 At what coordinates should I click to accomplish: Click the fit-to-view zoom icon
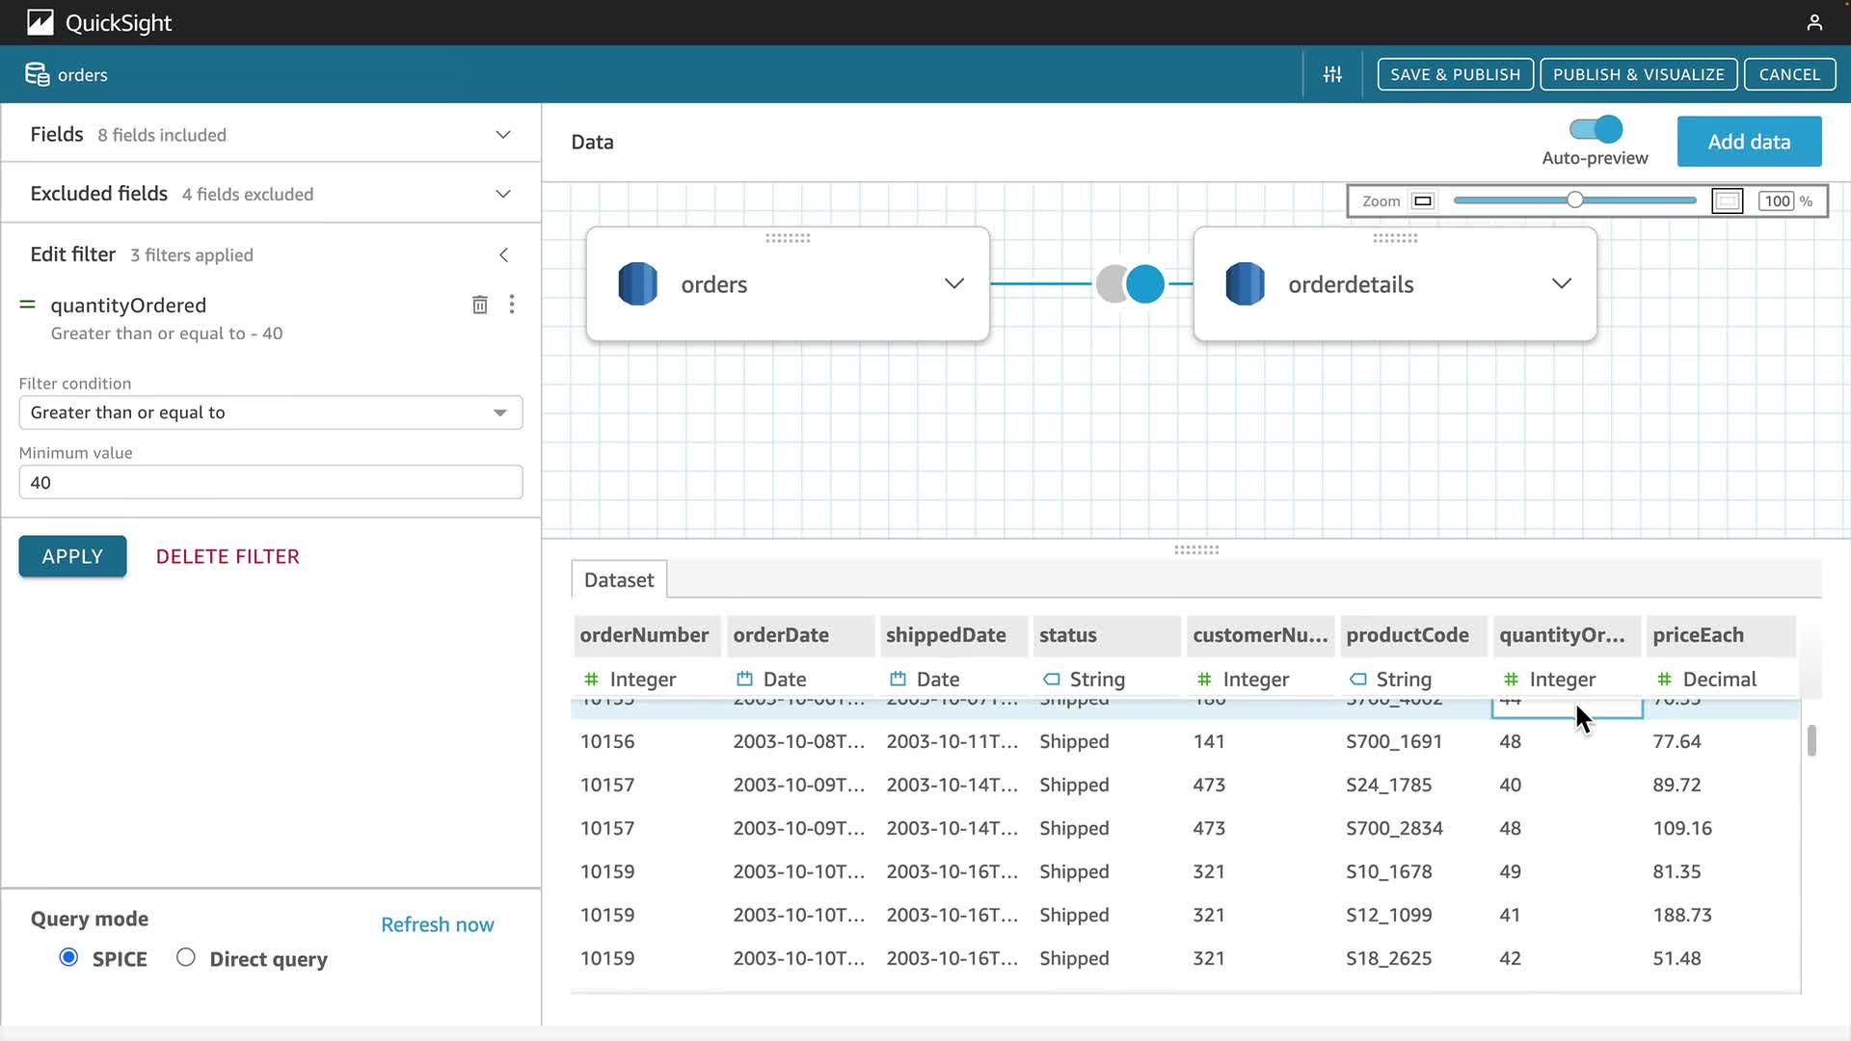click(1727, 200)
